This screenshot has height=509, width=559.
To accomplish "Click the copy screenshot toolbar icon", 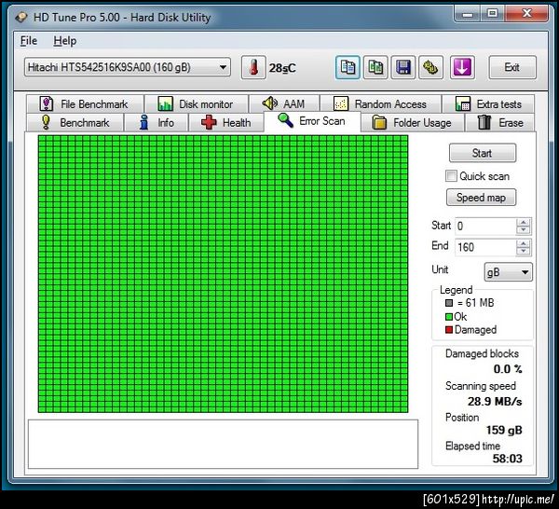I will click(x=375, y=67).
